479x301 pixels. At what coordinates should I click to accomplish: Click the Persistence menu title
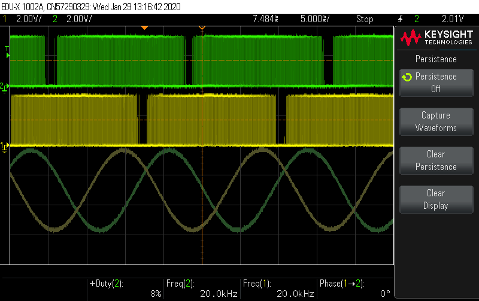coord(436,59)
